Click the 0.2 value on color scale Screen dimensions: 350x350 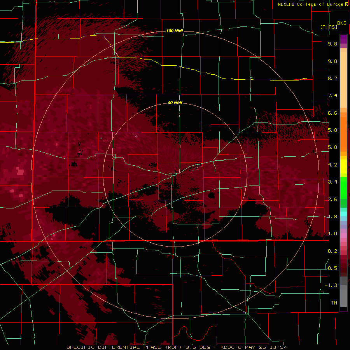coord(332,251)
